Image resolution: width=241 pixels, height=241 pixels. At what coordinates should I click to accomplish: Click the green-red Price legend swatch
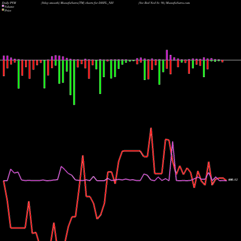click(x=3, y=10)
